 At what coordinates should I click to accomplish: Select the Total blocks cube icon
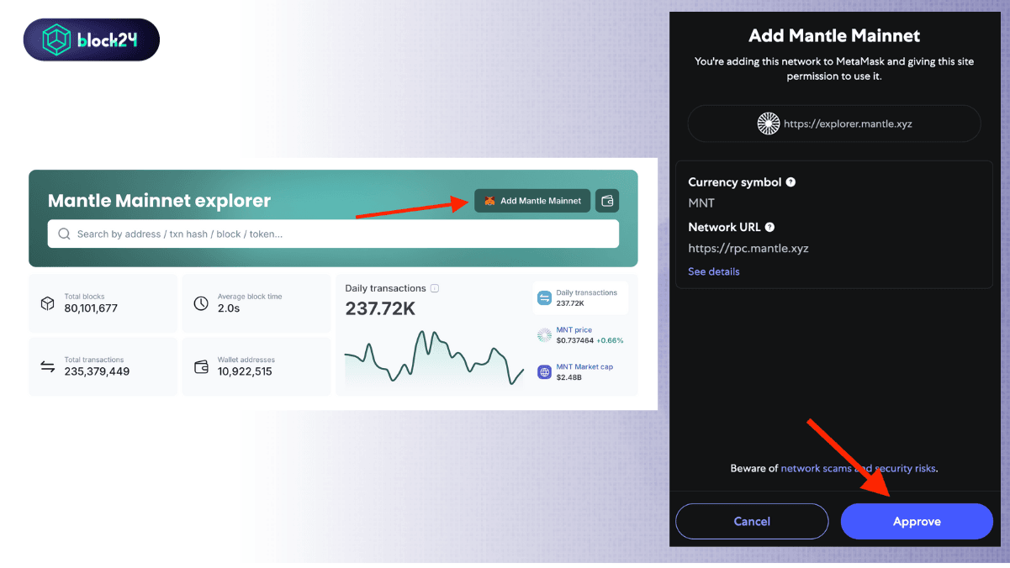(48, 303)
